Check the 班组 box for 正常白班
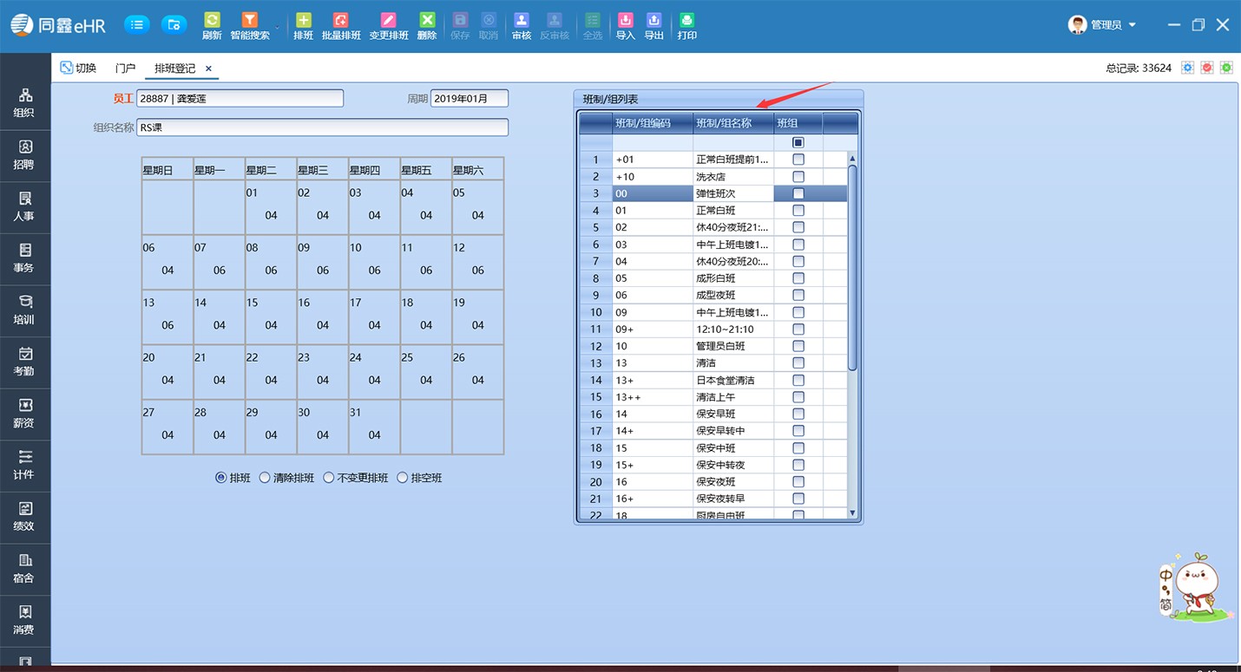Screen dimensions: 1241x672 (798, 211)
